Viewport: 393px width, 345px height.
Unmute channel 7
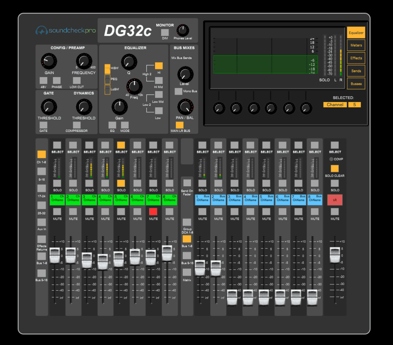tap(153, 212)
